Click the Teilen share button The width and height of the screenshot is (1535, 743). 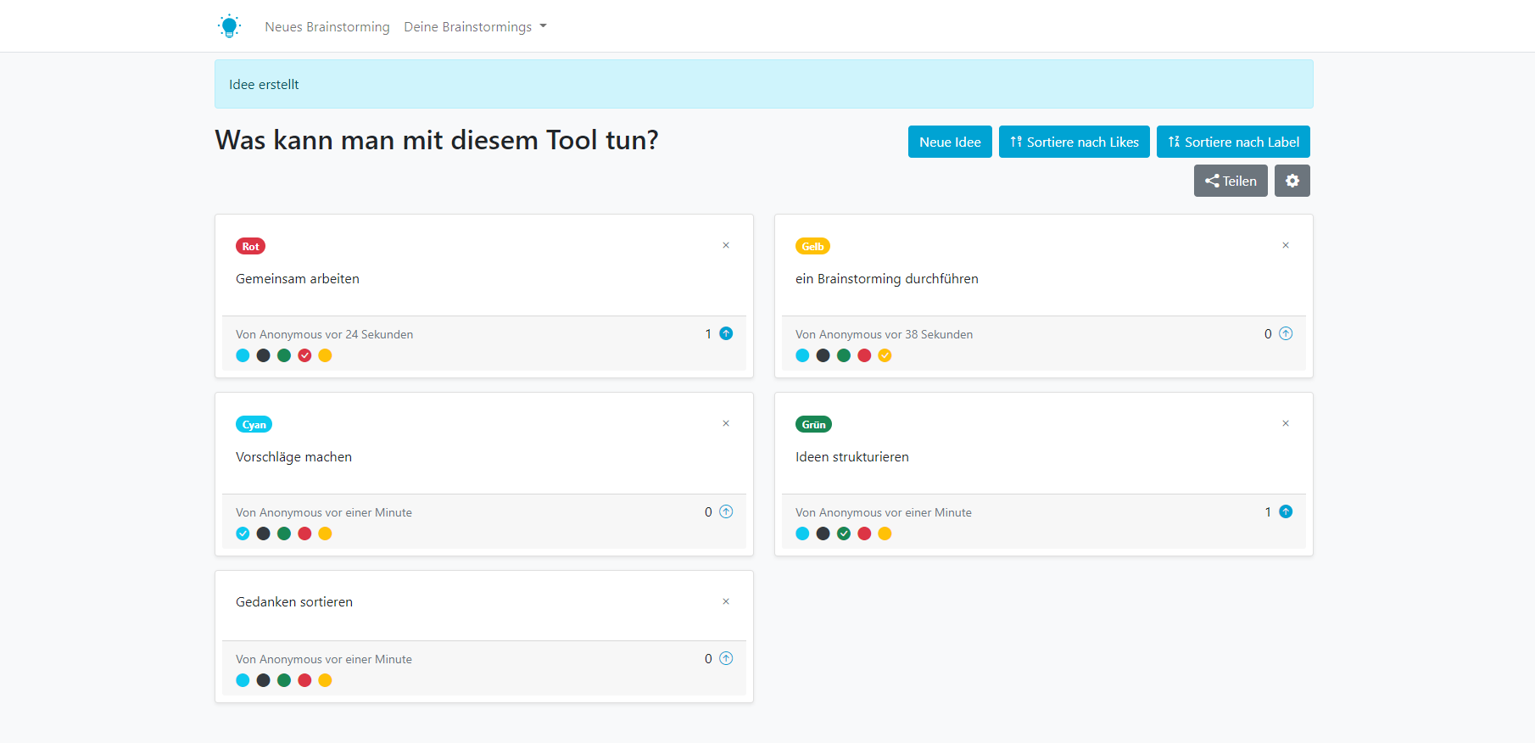pyautogui.click(x=1231, y=181)
